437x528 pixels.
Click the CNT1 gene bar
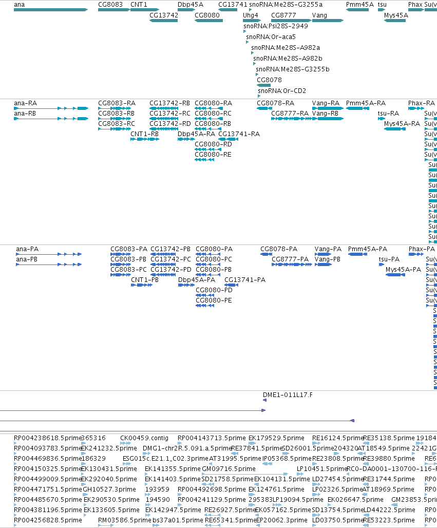[x=145, y=10]
